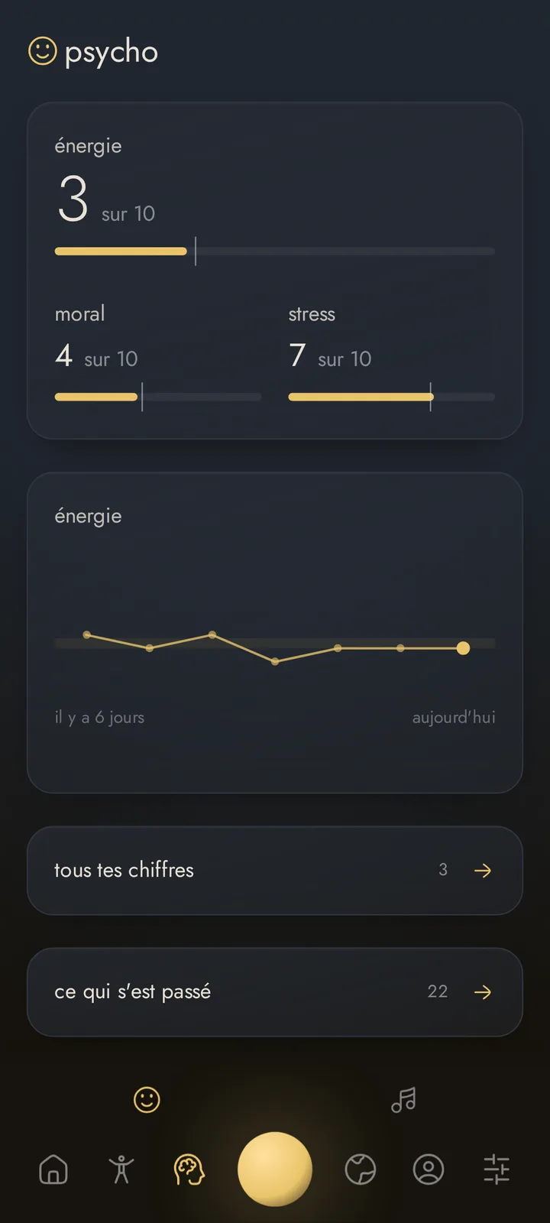Open the home icon in bottom navigation

53,1169
